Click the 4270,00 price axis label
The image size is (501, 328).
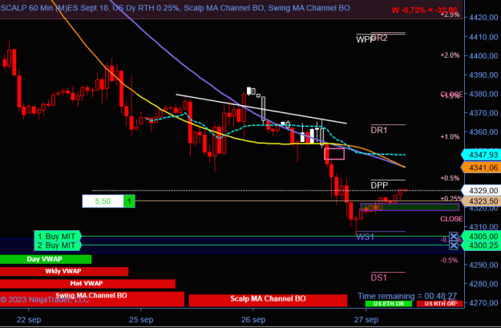point(483,302)
